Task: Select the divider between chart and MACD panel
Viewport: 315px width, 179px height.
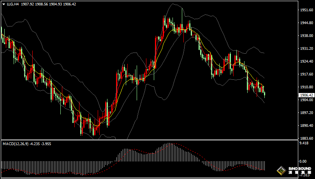Action: click(148, 140)
